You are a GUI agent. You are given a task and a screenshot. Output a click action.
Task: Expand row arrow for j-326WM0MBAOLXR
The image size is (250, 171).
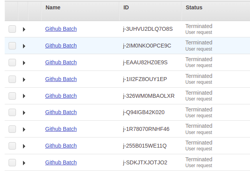pos(24,96)
